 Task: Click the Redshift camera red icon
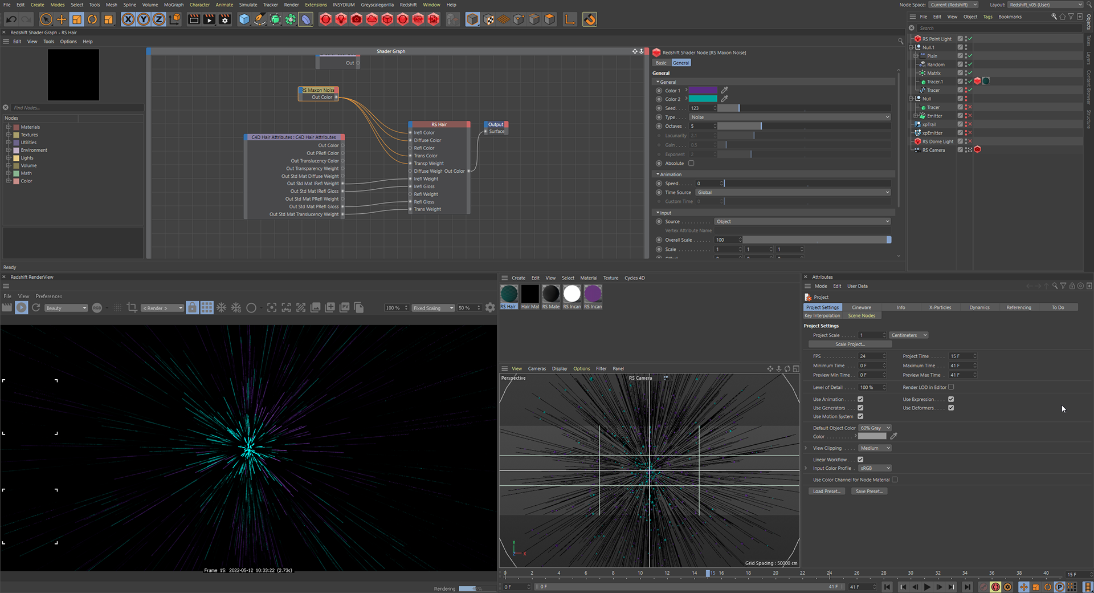coord(357,19)
